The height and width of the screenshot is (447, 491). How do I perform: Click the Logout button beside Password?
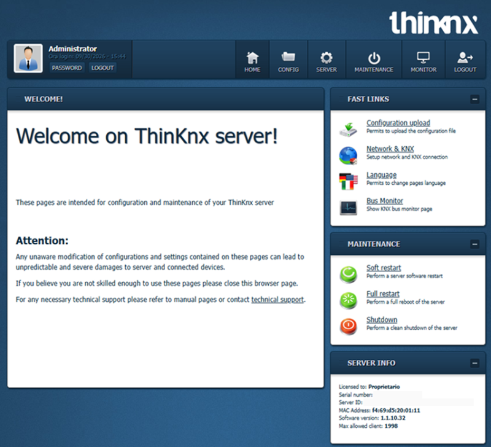[x=102, y=68]
